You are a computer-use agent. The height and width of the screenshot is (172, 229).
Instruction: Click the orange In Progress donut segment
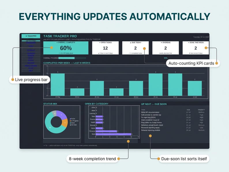click(65, 123)
